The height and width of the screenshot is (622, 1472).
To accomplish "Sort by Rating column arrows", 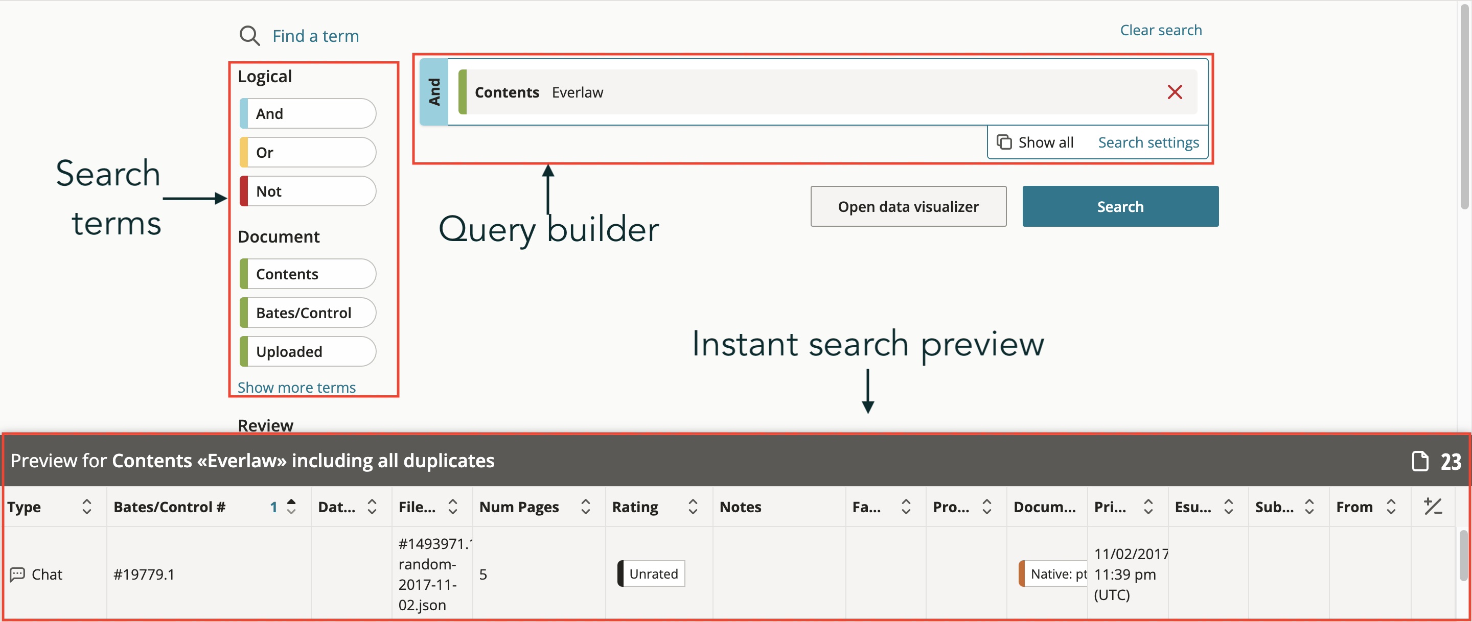I will tap(693, 506).
